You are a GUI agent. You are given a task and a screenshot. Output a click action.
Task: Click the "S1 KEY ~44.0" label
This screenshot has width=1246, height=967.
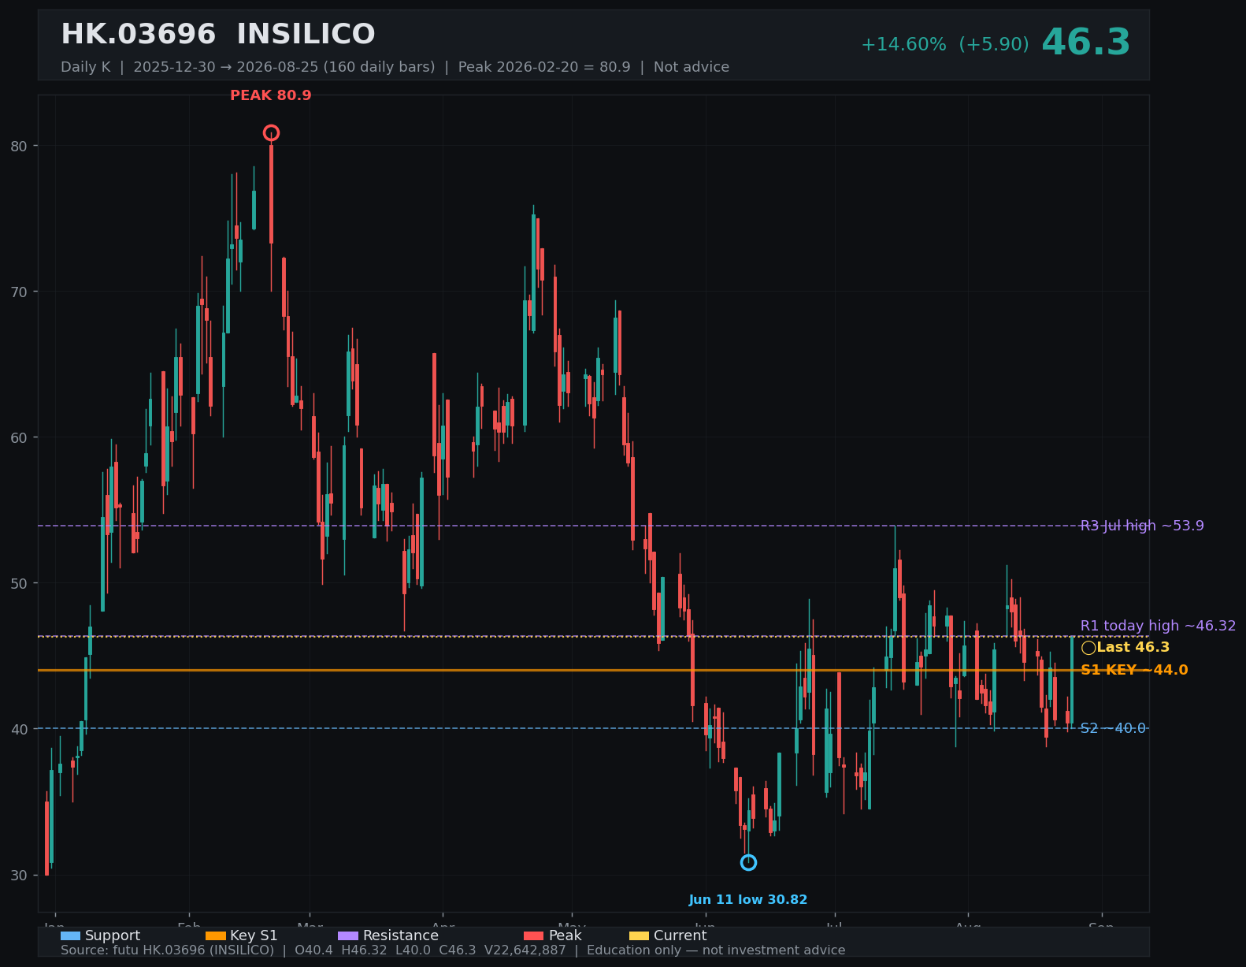click(1134, 671)
